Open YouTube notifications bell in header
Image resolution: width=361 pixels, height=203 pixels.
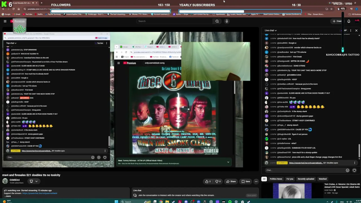(349, 21)
